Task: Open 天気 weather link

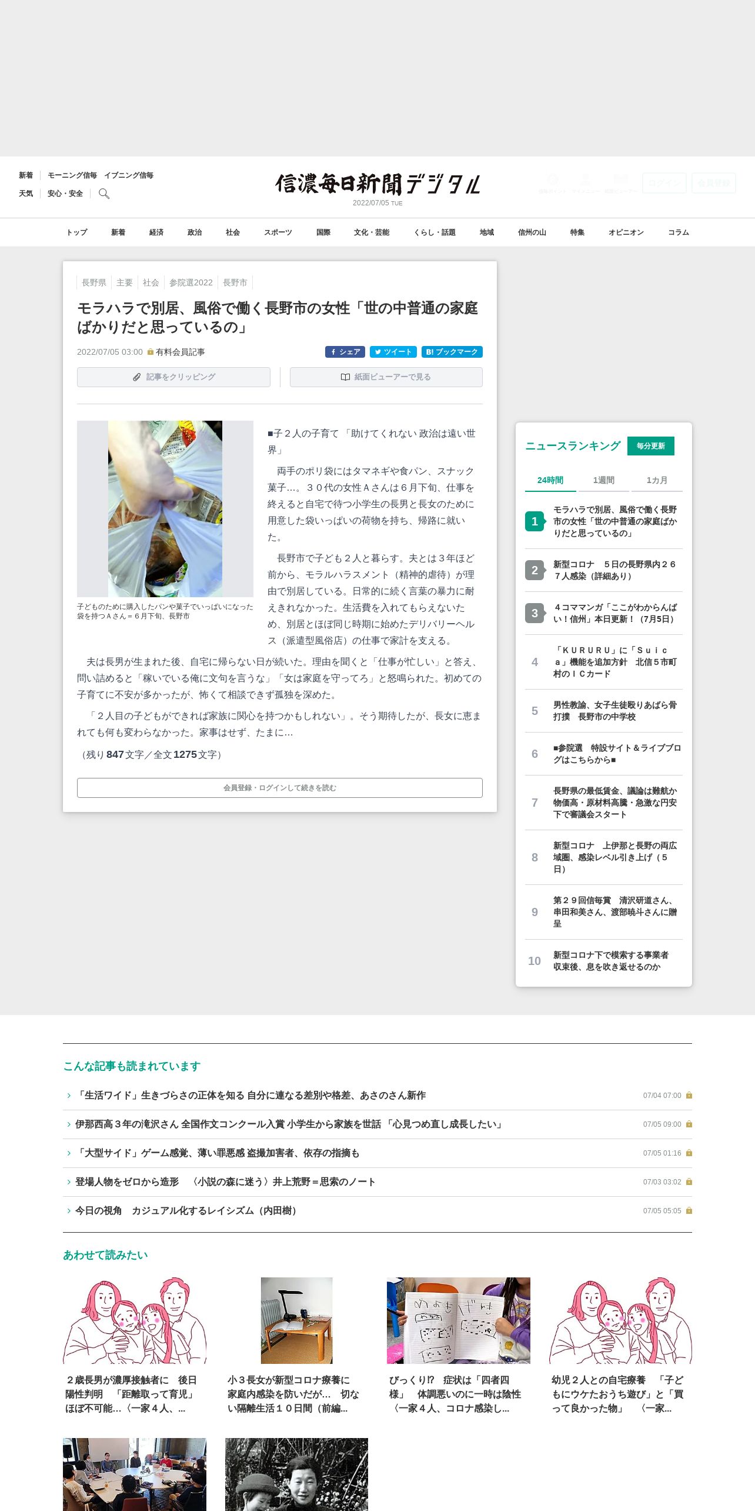Action: click(x=26, y=194)
